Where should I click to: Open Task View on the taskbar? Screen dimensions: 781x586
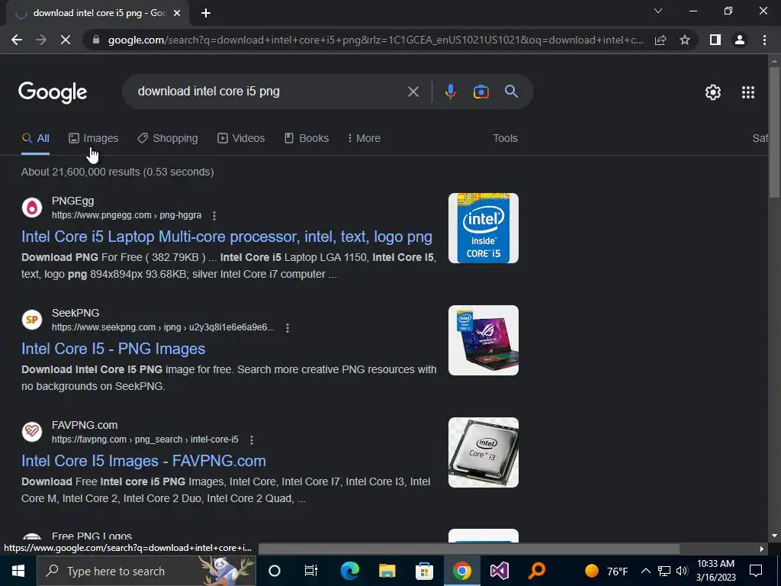311,571
